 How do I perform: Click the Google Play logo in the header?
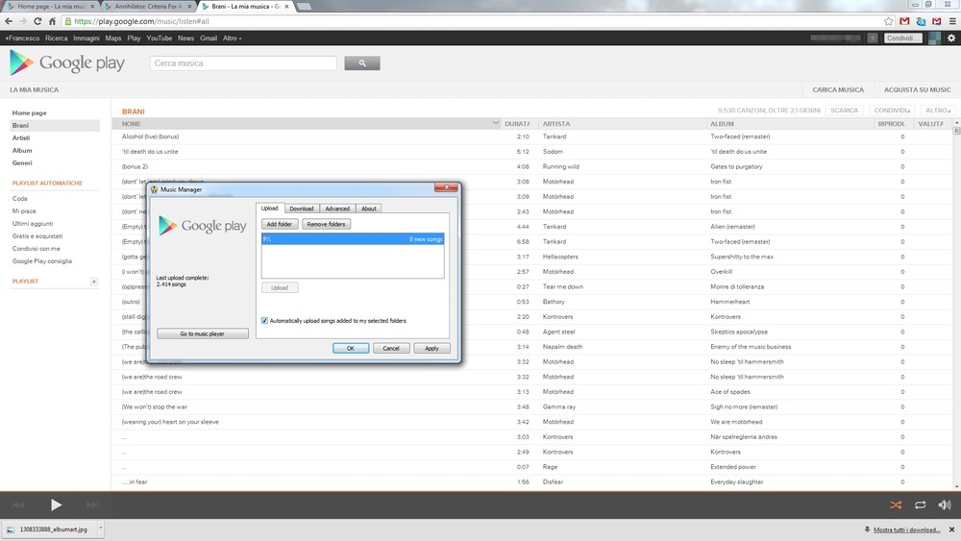tap(67, 63)
